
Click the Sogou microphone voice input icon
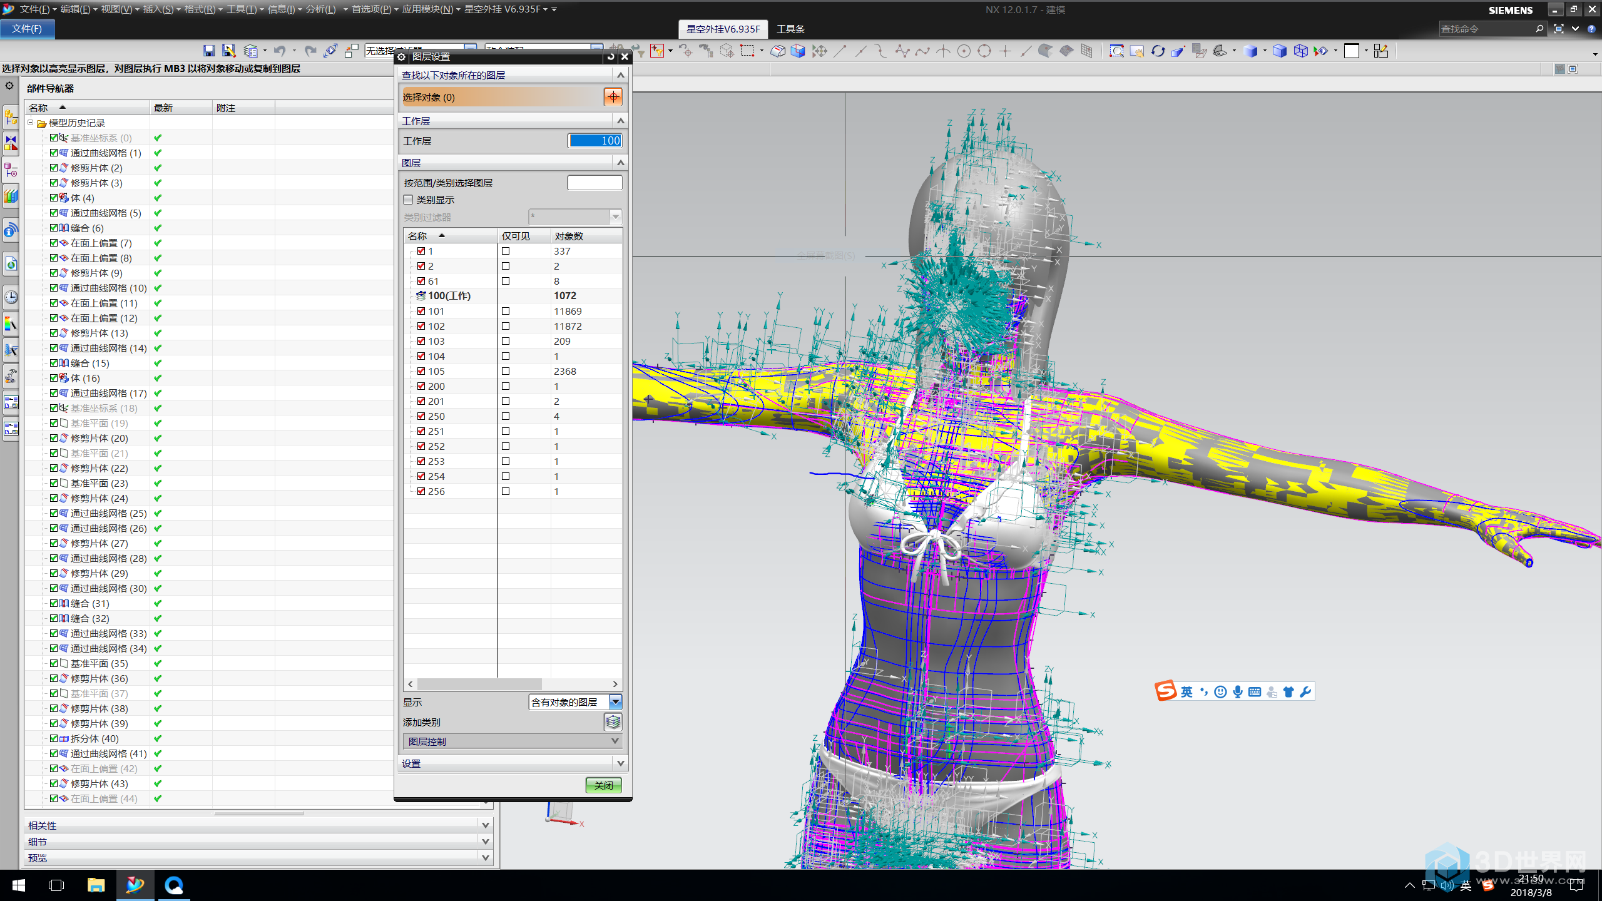pos(1237,691)
